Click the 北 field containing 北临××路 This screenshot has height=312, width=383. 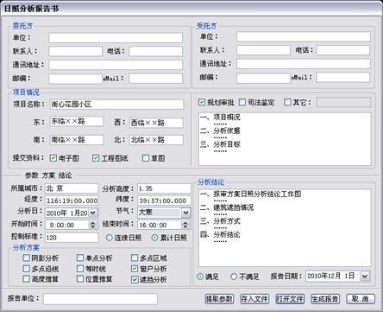coord(156,140)
